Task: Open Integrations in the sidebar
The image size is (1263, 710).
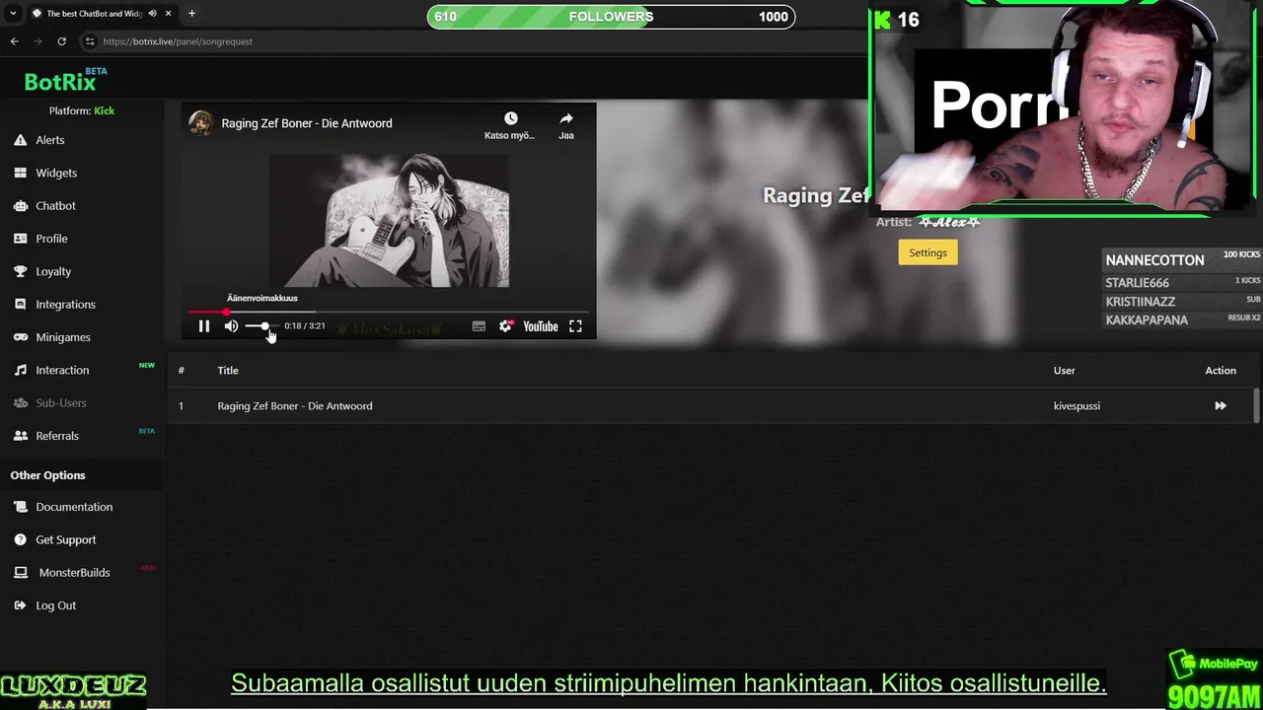Action: pyautogui.click(x=65, y=305)
